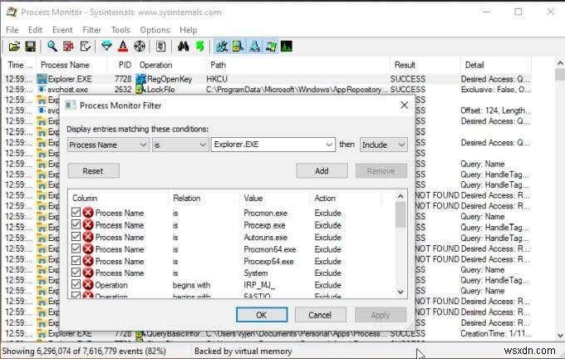Click the red X icon of the IRP_MJ_ filter
This screenshot has height=359, width=565.
point(88,285)
